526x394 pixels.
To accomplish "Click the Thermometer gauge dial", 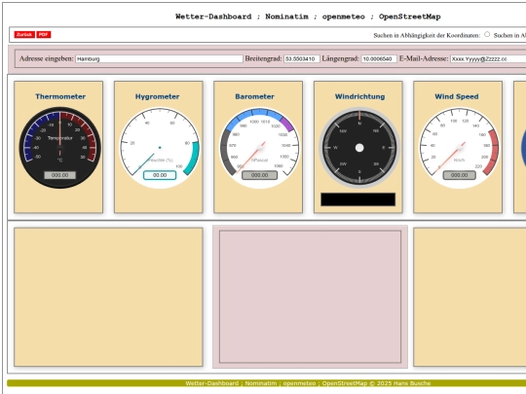I will coord(60,148).
